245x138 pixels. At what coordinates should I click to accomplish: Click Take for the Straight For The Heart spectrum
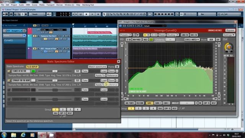point(85,80)
